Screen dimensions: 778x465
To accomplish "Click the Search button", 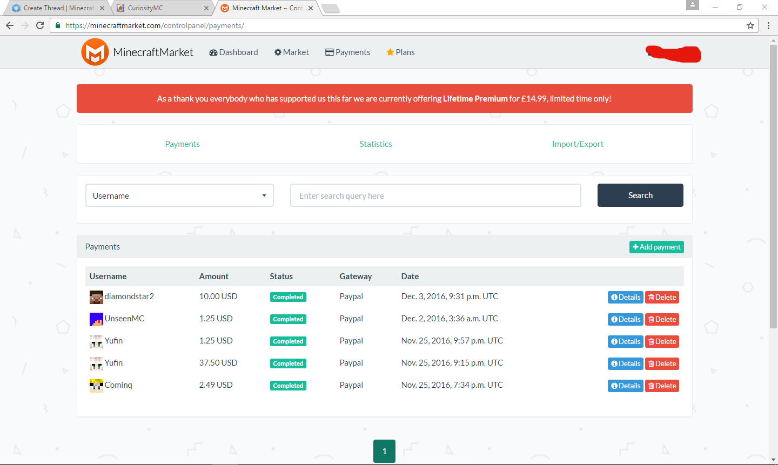I will 640,195.
